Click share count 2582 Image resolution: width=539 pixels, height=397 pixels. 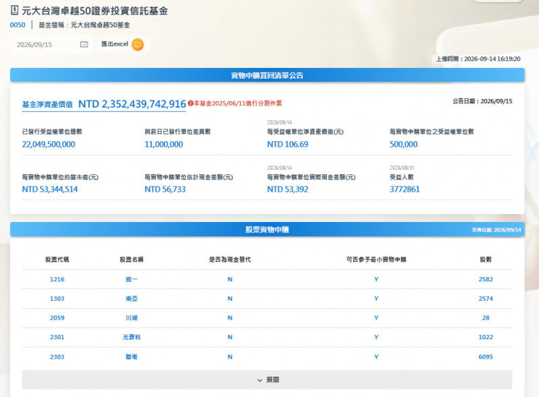point(486,279)
